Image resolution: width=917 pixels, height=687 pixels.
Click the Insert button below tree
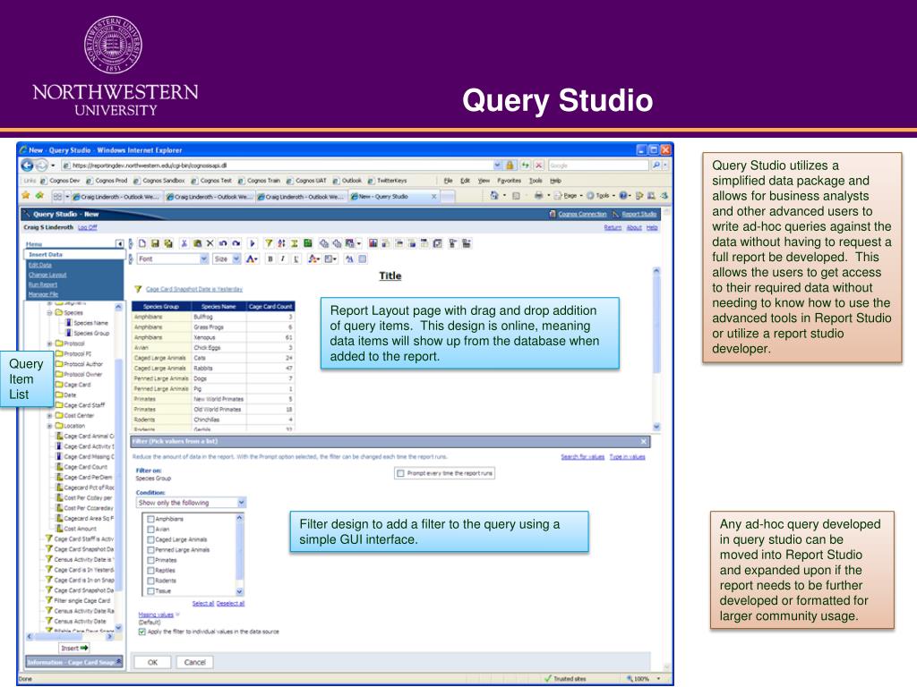tap(74, 648)
